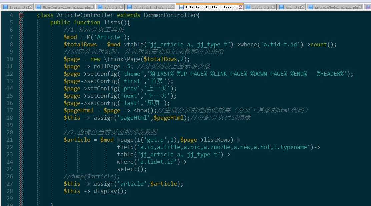Close the UserController.class.php tab
Screen dimensions: 371x206
coord(92,7)
